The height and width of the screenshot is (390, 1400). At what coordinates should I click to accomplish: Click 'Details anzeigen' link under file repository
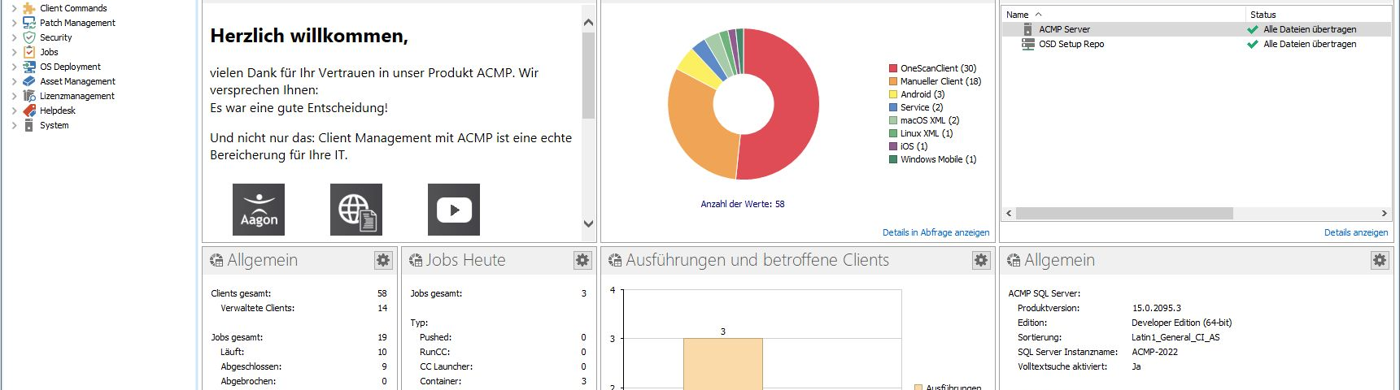pos(1355,232)
